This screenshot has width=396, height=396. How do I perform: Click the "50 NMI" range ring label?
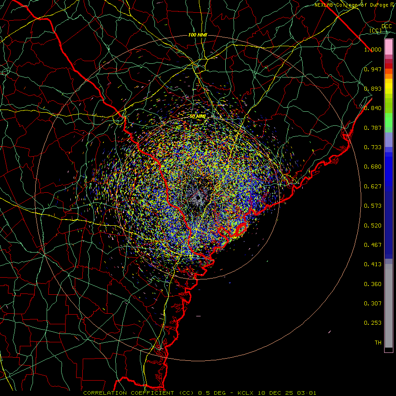[198, 117]
